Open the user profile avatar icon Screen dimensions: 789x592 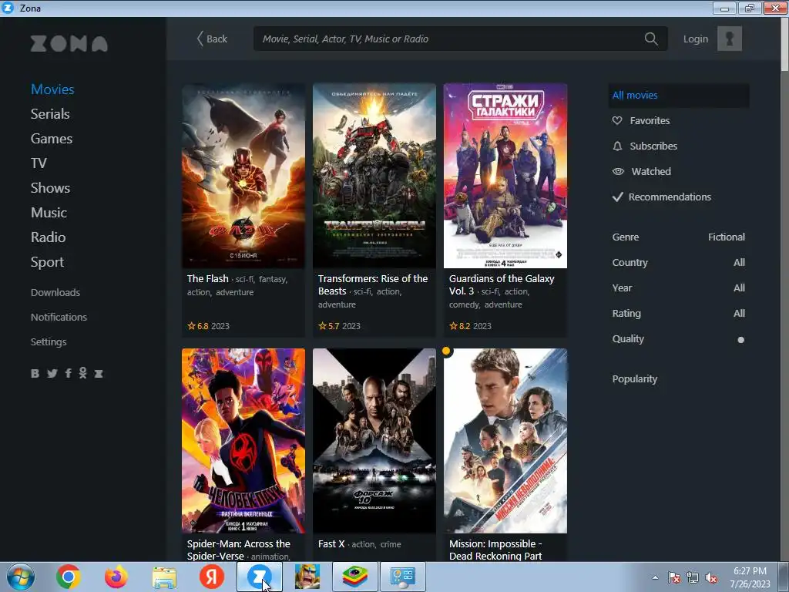tap(729, 39)
